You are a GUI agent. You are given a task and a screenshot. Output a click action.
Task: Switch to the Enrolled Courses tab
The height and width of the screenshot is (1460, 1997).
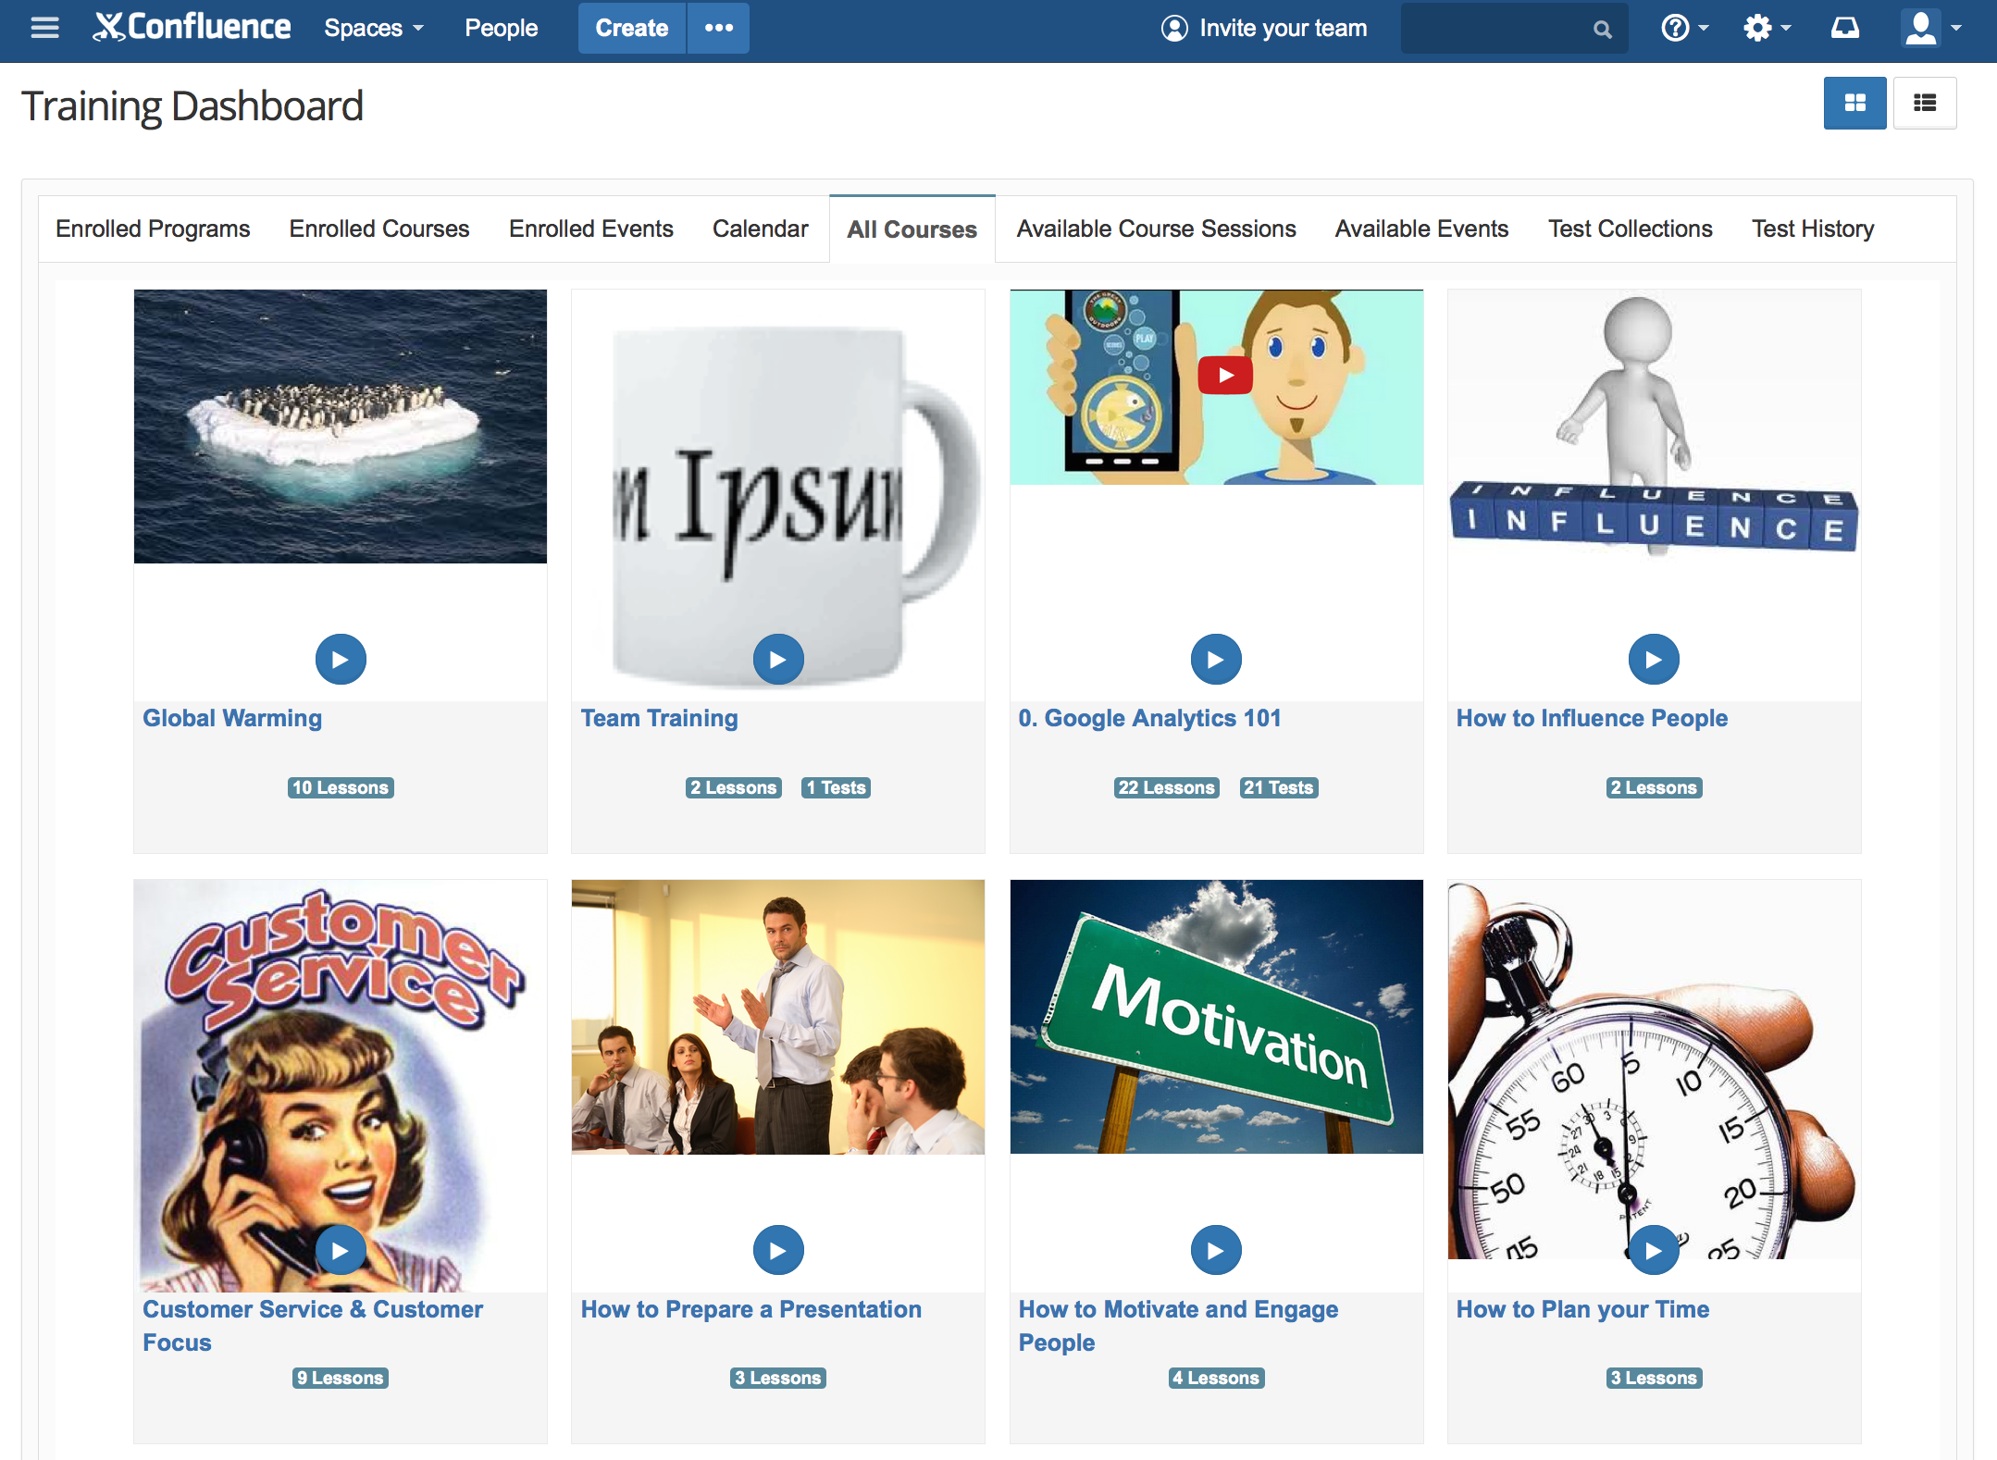(378, 229)
